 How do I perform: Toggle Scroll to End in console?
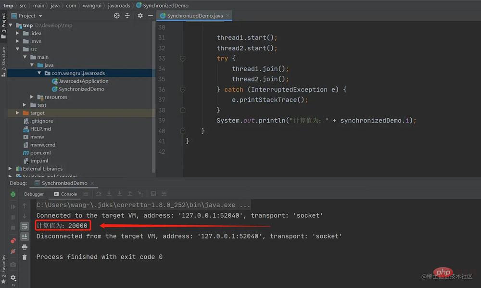pos(25,237)
